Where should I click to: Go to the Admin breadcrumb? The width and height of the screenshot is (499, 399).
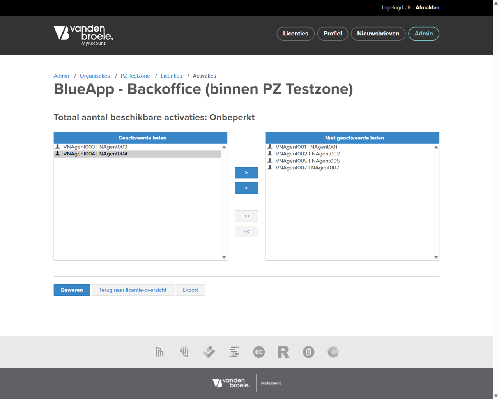tap(61, 76)
